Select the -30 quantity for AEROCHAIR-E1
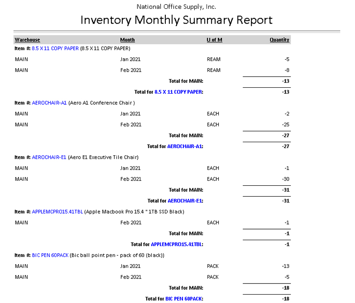 coord(285,179)
